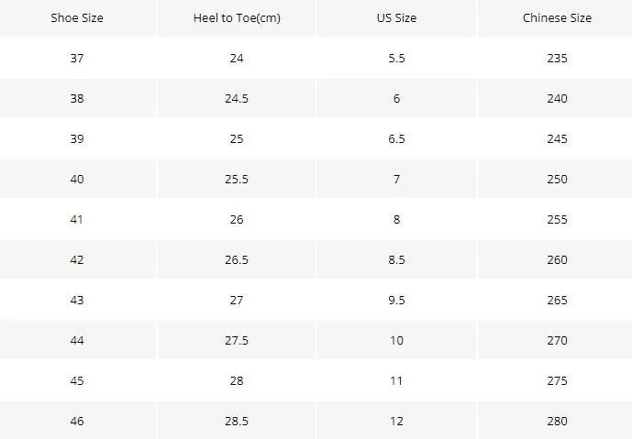Screen dimensions: 632x439
Task: Select the 28.5 heel to toe cell
Action: [x=237, y=421]
